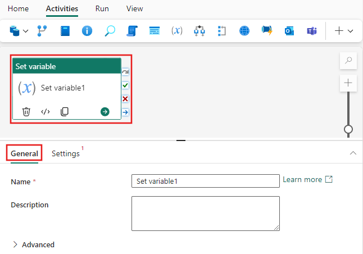
Task: Select the On fail red X connector
Action: point(125,99)
